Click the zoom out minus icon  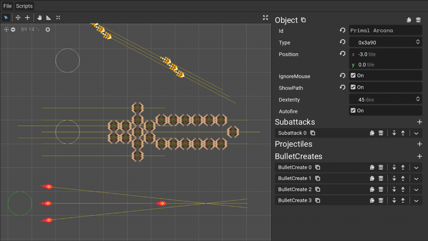13,30
